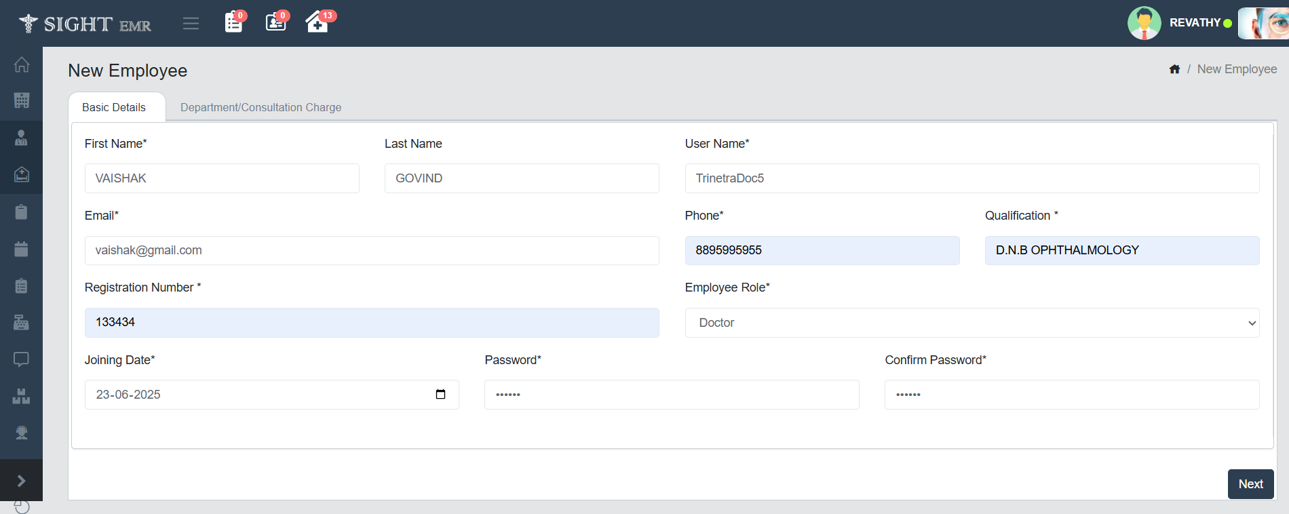Expand the sidebar with the chevron arrow
The image size is (1289, 514).
[22, 481]
